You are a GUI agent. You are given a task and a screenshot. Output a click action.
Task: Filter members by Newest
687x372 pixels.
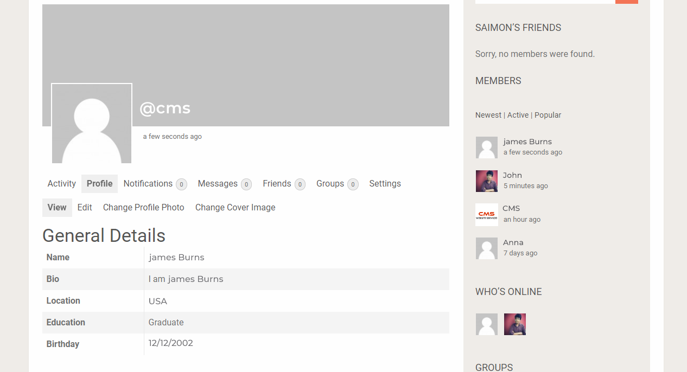[x=488, y=115]
